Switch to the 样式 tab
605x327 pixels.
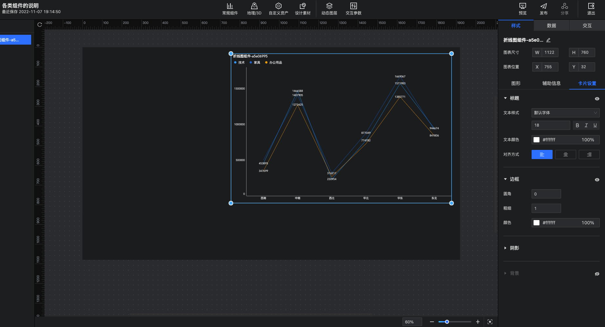(516, 26)
